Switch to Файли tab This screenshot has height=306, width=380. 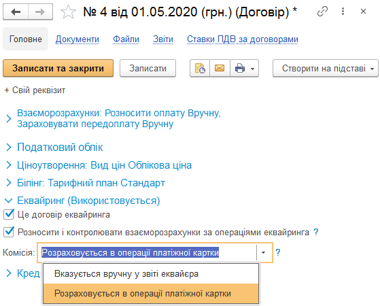coord(126,39)
